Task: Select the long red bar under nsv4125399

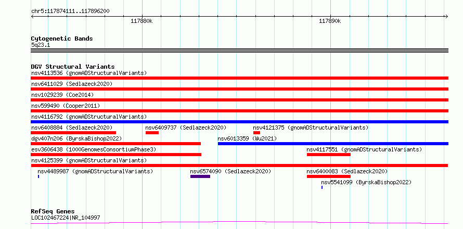Action: (x=239, y=166)
